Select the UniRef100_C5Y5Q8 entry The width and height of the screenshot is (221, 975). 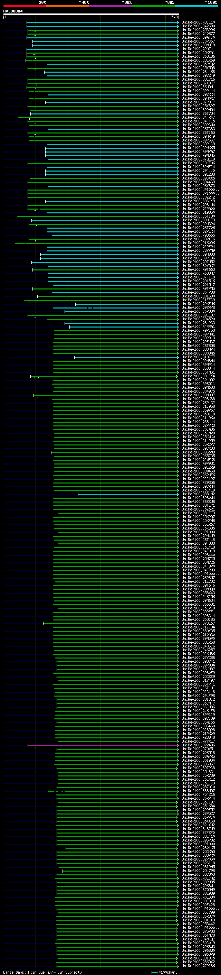point(198,68)
